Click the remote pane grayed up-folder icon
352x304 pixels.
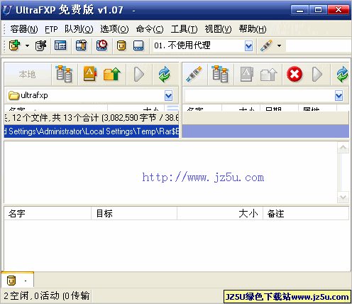click(269, 75)
